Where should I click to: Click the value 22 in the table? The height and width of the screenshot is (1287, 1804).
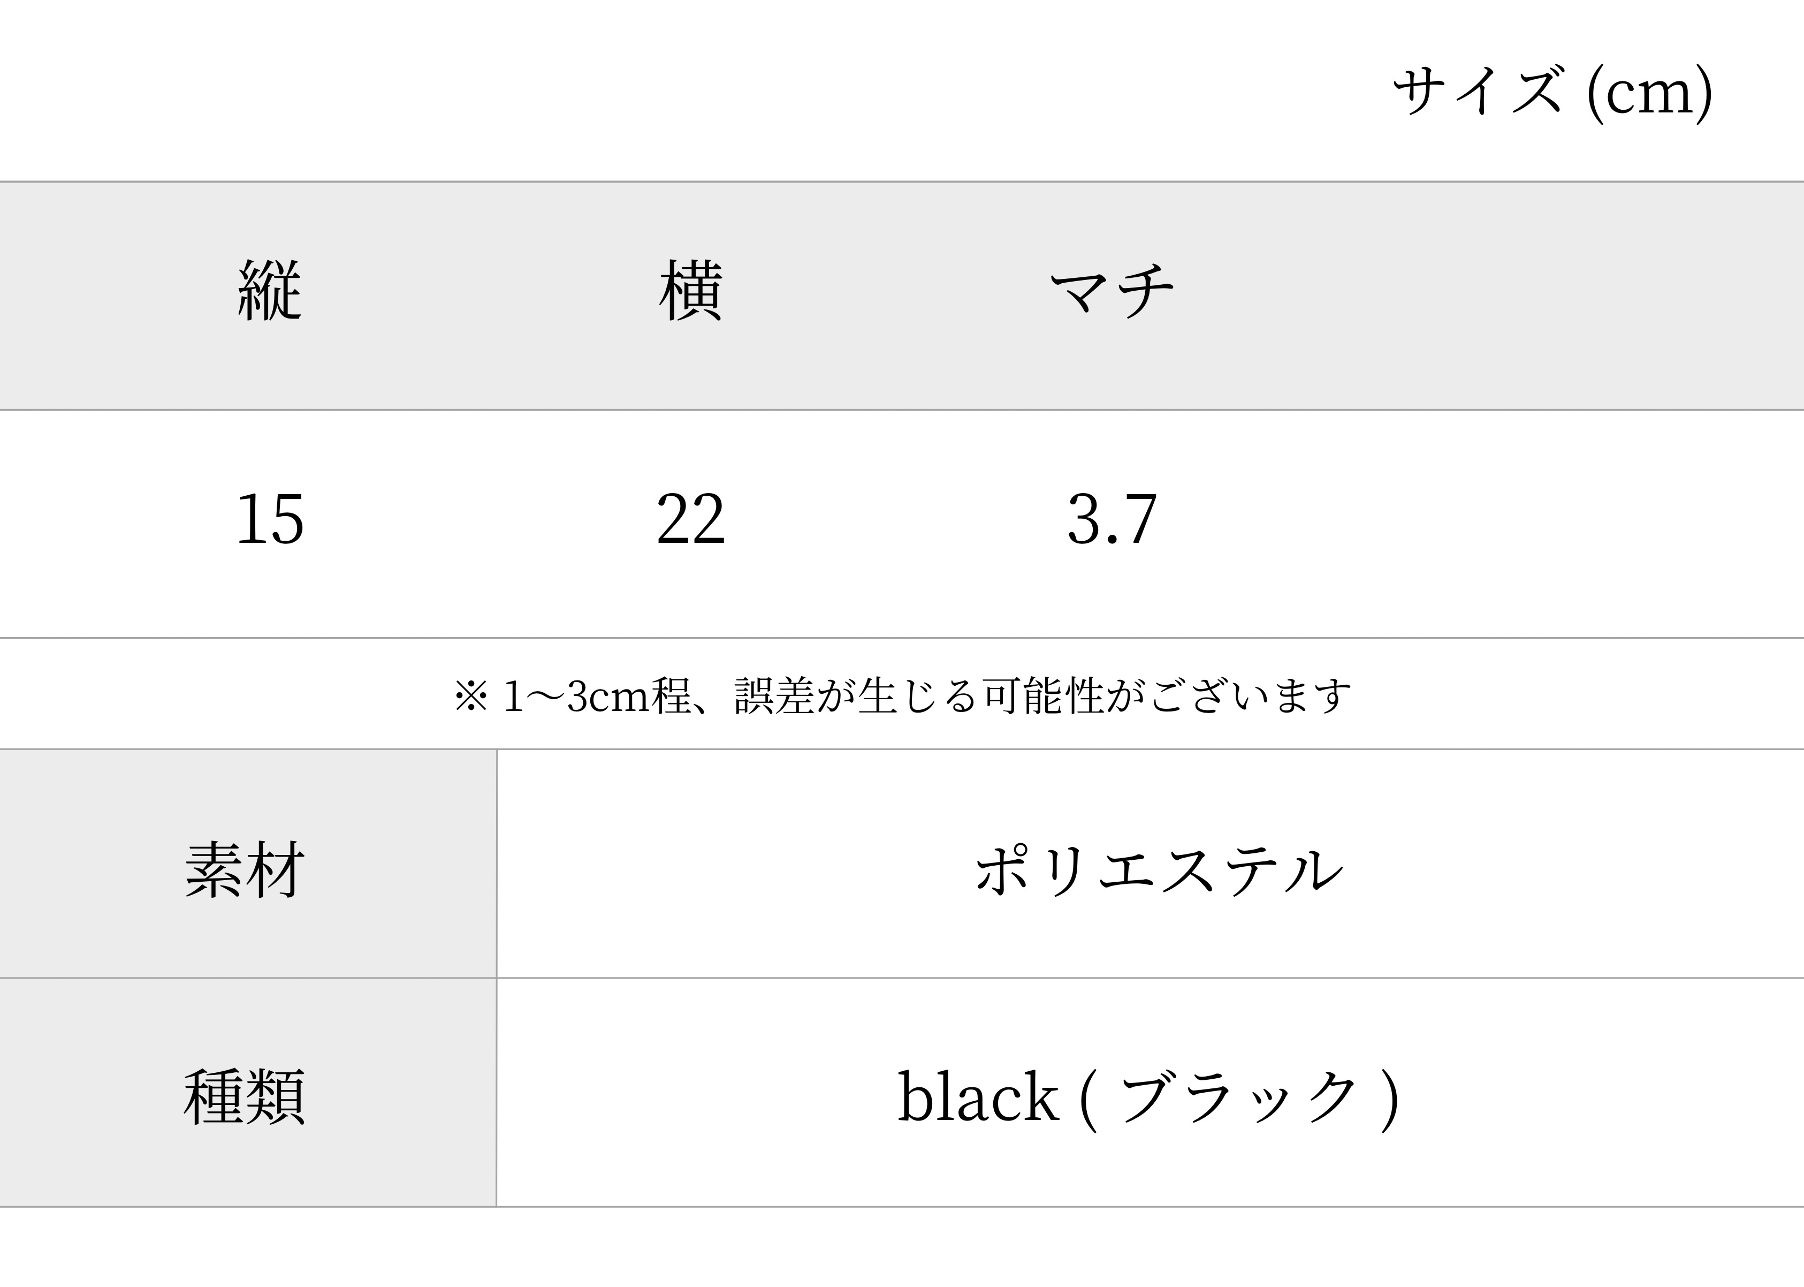pyautogui.click(x=691, y=520)
